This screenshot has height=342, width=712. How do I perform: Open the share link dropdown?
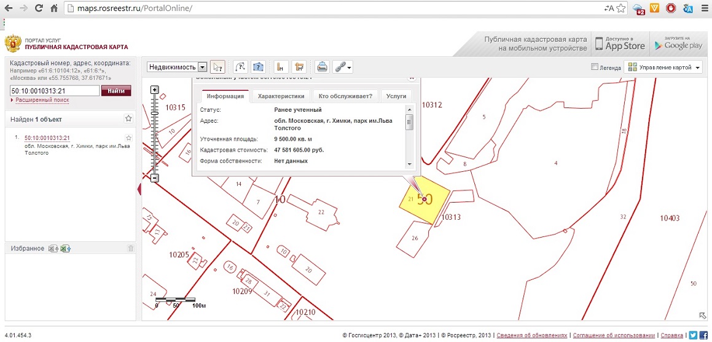coord(343,67)
